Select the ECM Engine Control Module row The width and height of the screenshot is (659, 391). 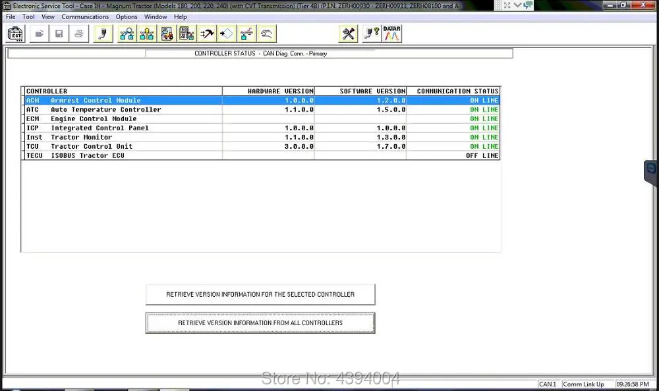pyautogui.click(x=262, y=119)
